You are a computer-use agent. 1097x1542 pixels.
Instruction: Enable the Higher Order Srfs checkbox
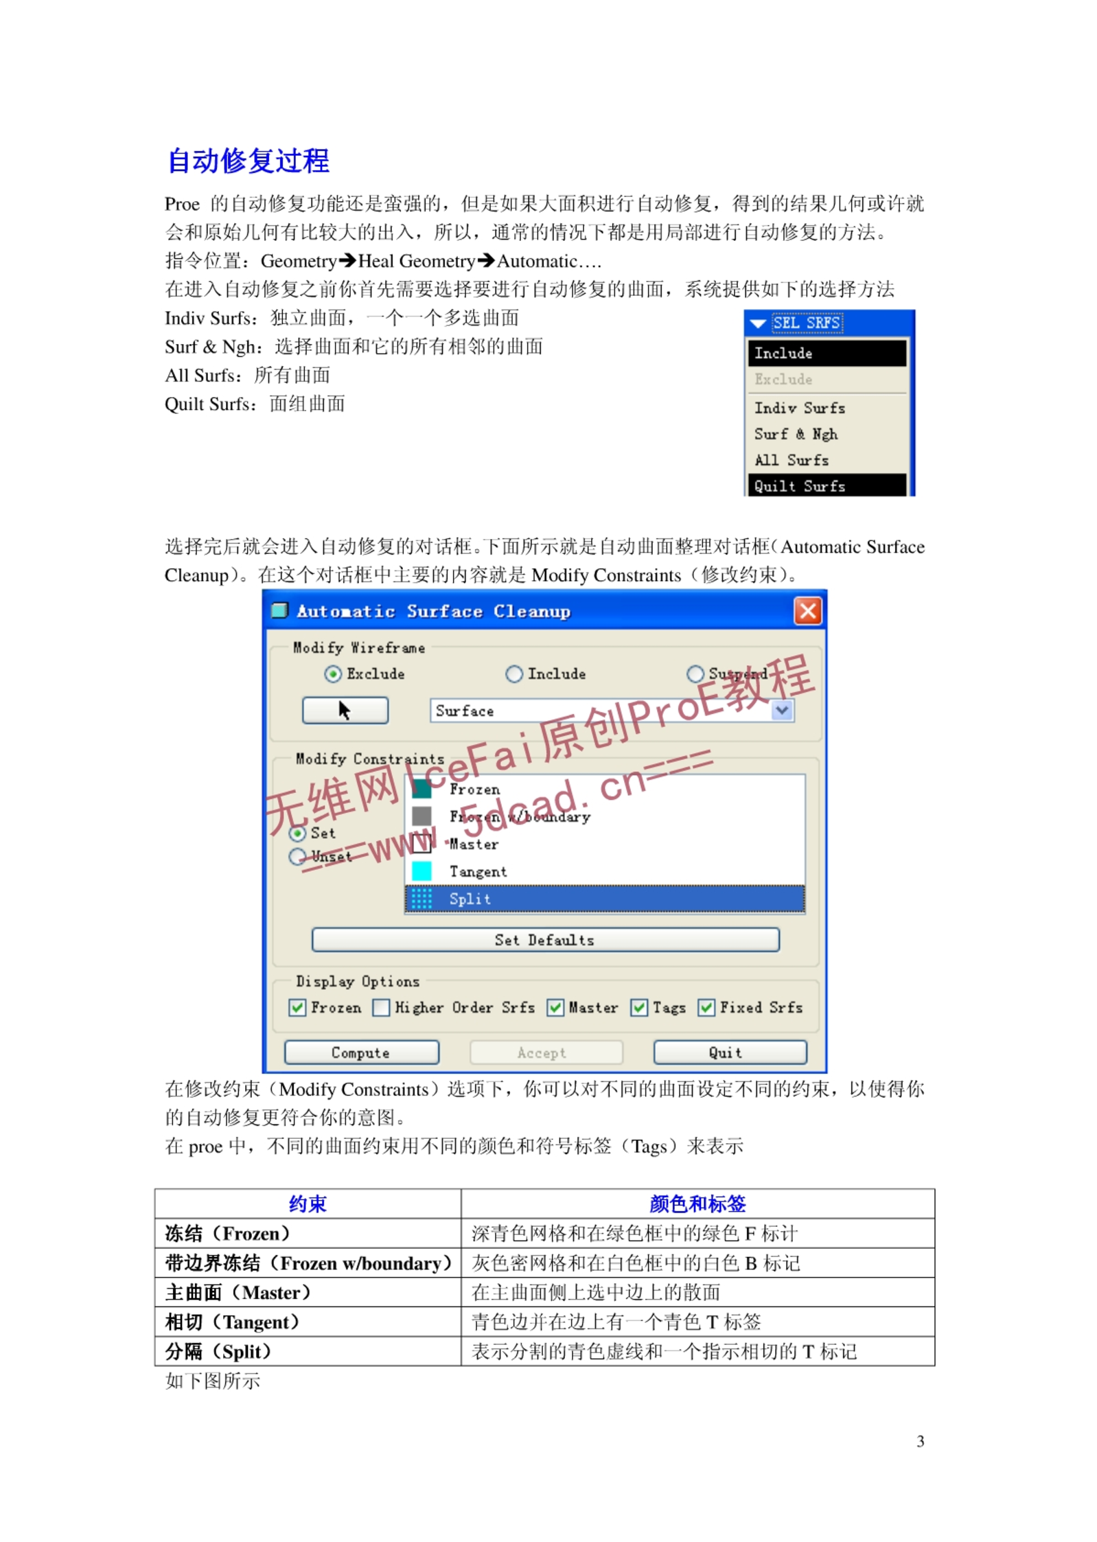380,1007
